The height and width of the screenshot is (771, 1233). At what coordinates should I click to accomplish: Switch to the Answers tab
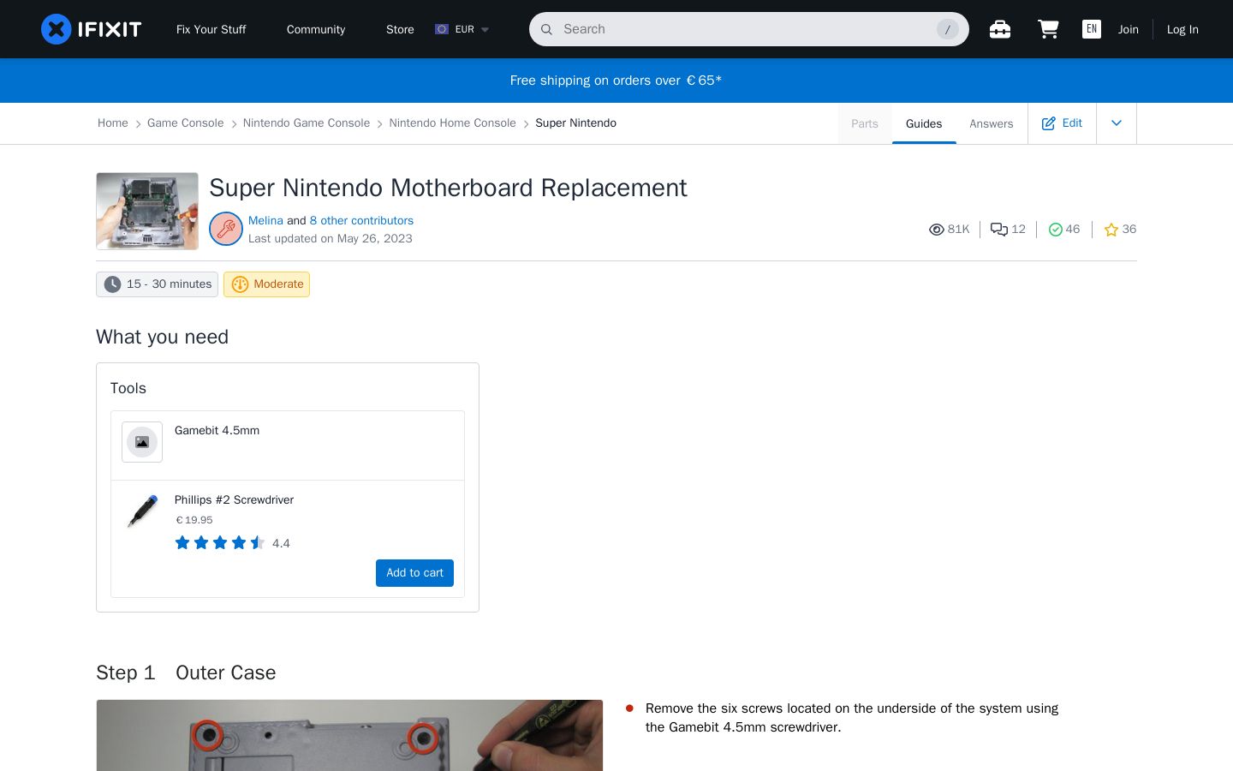pos(992,123)
